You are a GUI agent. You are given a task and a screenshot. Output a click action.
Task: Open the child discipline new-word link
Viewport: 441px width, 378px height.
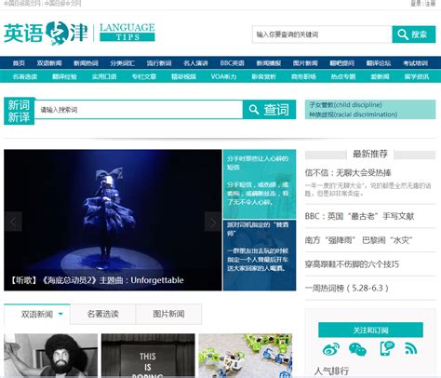[x=345, y=105]
